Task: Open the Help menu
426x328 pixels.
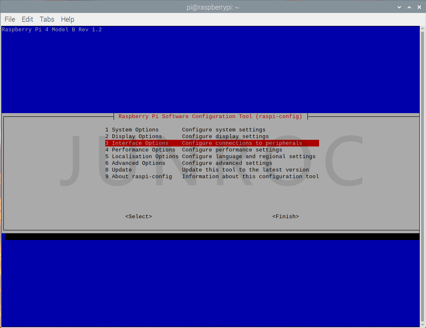Action: [67, 19]
